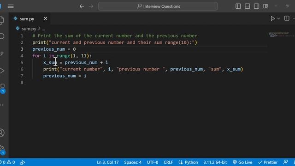
Task: Open the Extensions view with badge
Action: click(x=2, y=88)
